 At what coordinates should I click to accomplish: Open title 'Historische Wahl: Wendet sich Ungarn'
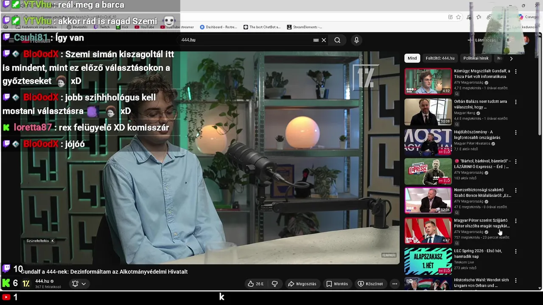point(481,283)
